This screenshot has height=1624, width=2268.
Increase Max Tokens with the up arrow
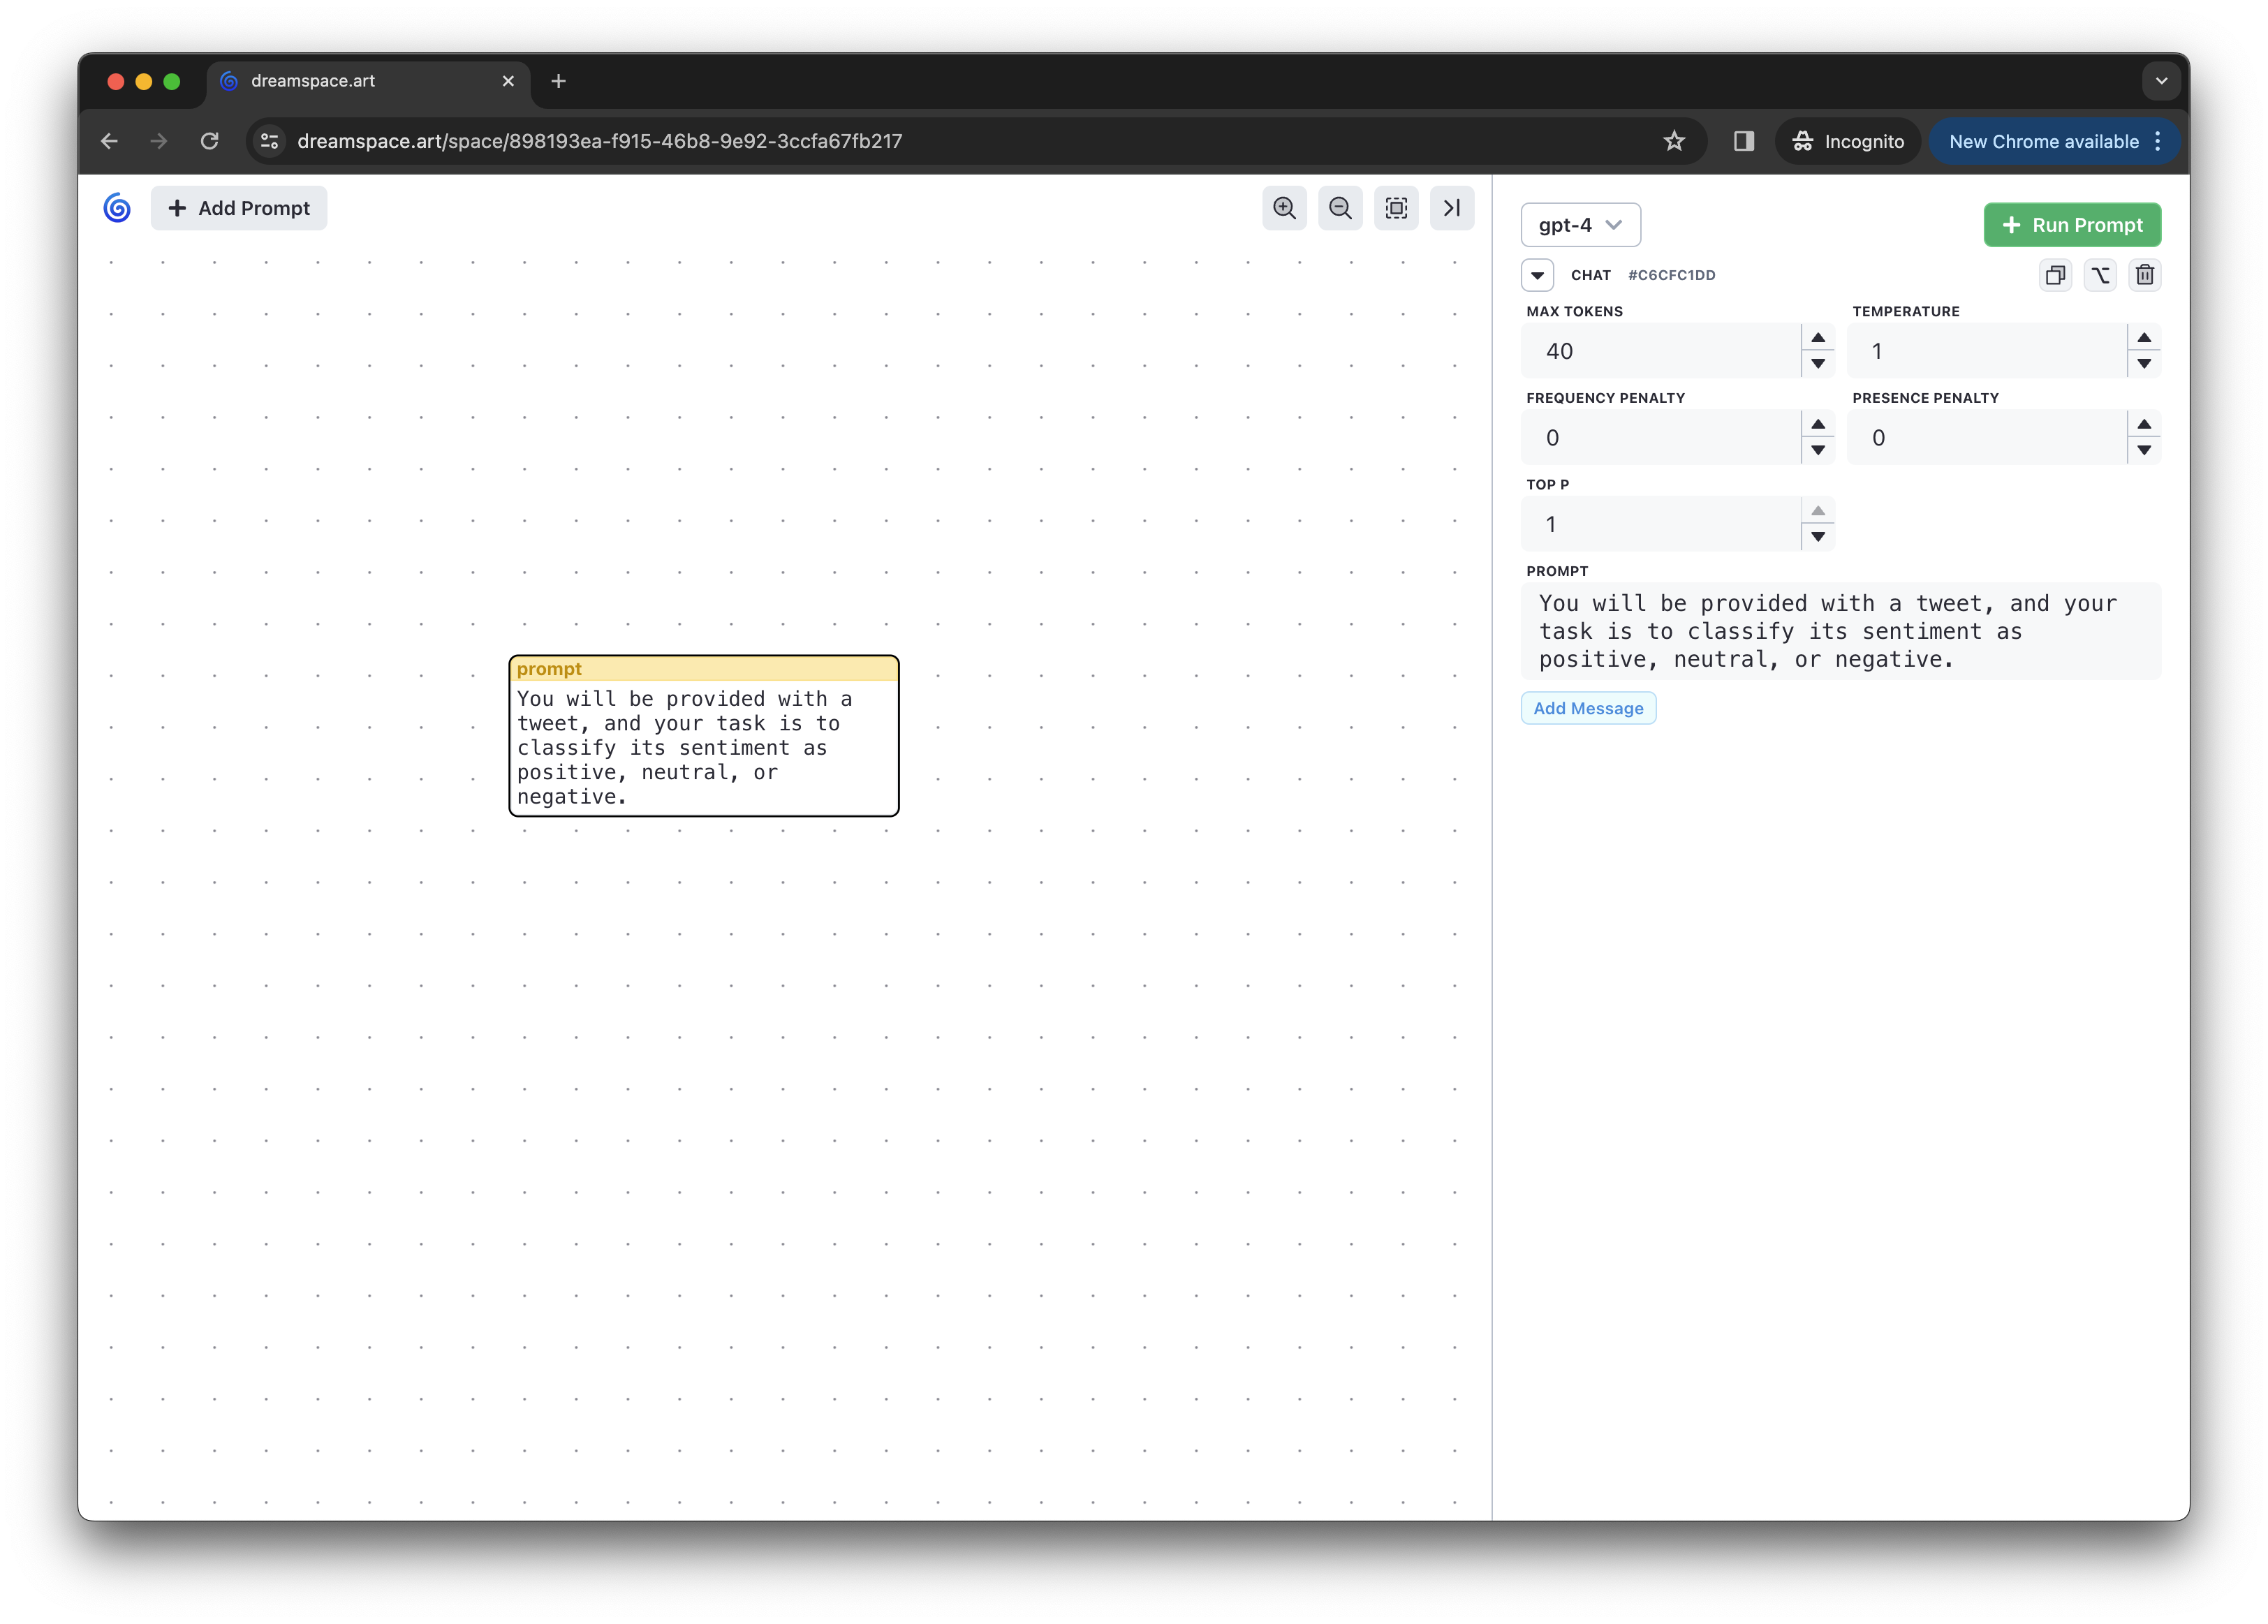(1818, 338)
